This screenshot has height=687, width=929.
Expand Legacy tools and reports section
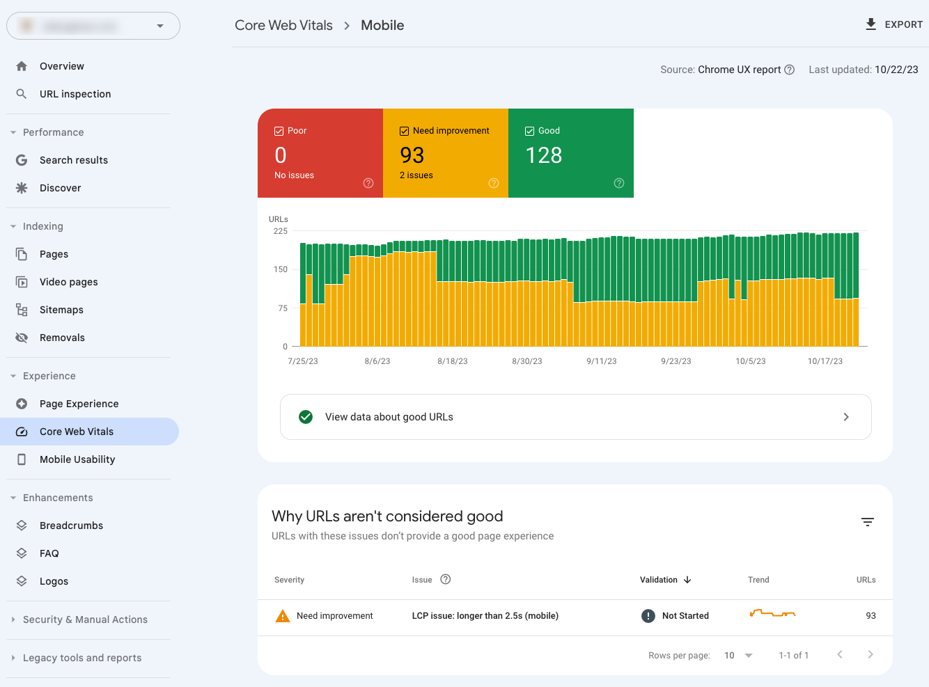point(13,658)
